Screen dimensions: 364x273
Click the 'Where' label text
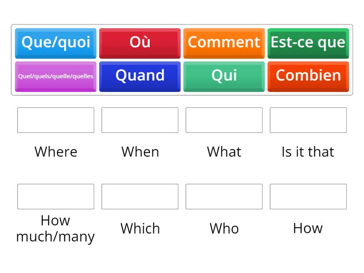point(56,152)
